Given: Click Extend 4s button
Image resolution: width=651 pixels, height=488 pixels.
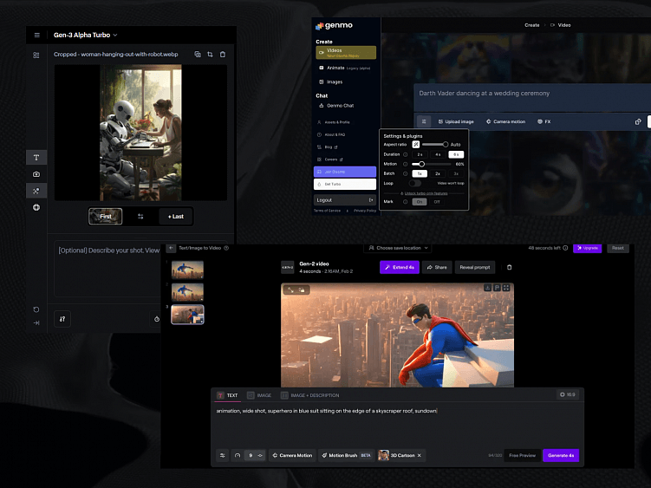Looking at the screenshot, I should (400, 268).
